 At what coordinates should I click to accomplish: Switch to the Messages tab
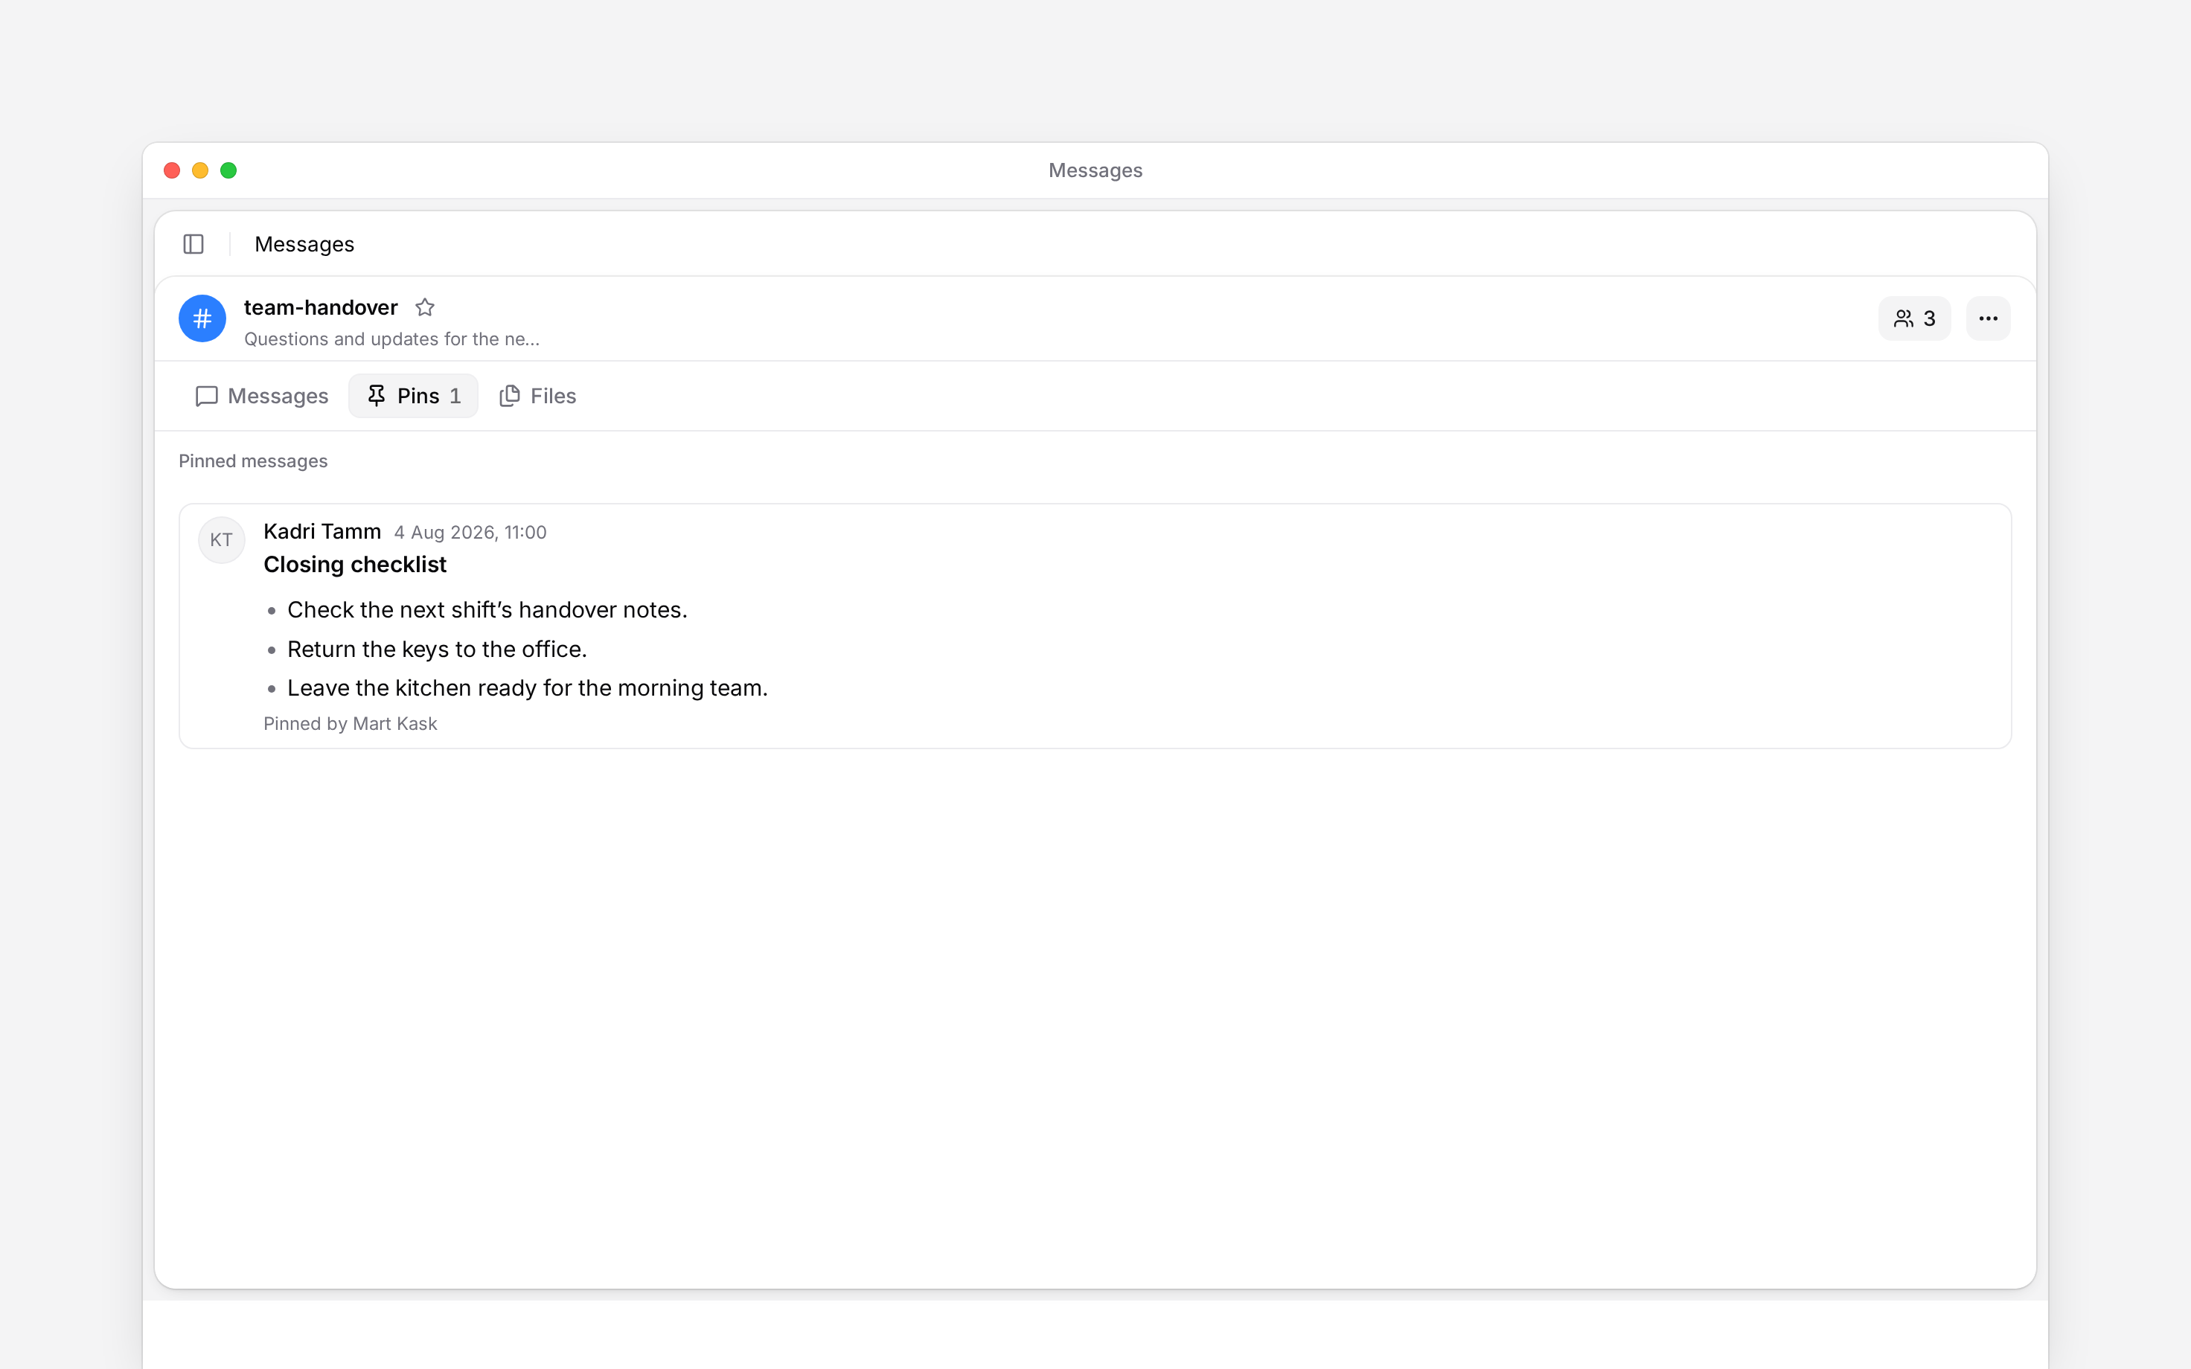pos(262,396)
